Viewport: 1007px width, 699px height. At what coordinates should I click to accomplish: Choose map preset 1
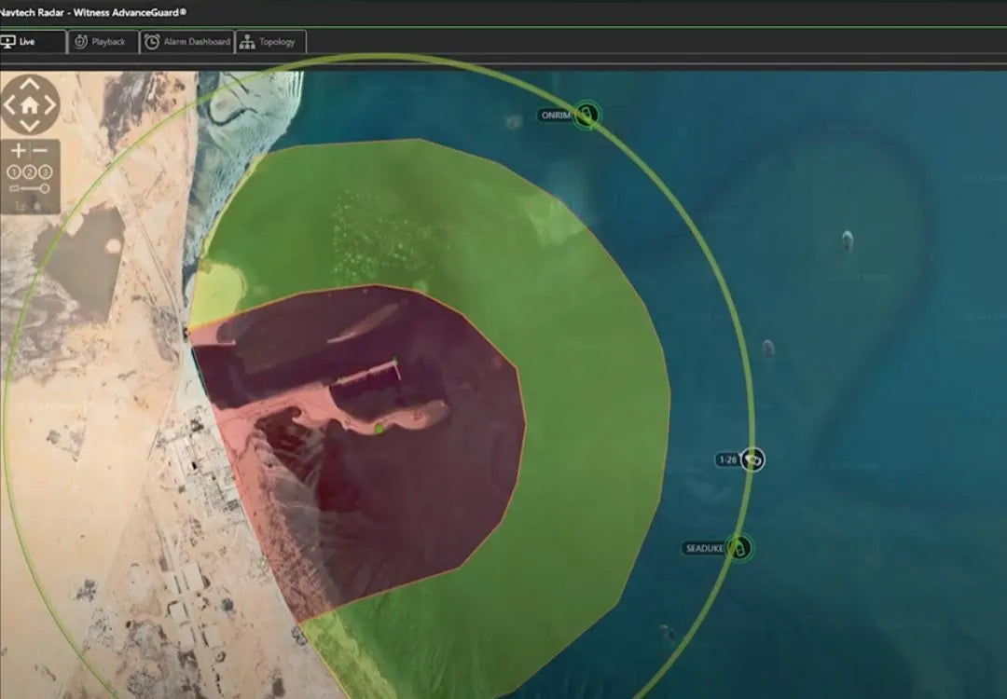click(14, 171)
